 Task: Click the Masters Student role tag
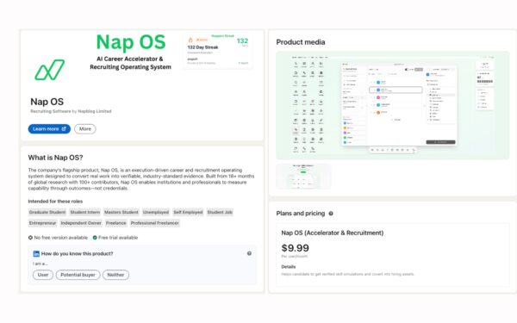(x=121, y=212)
